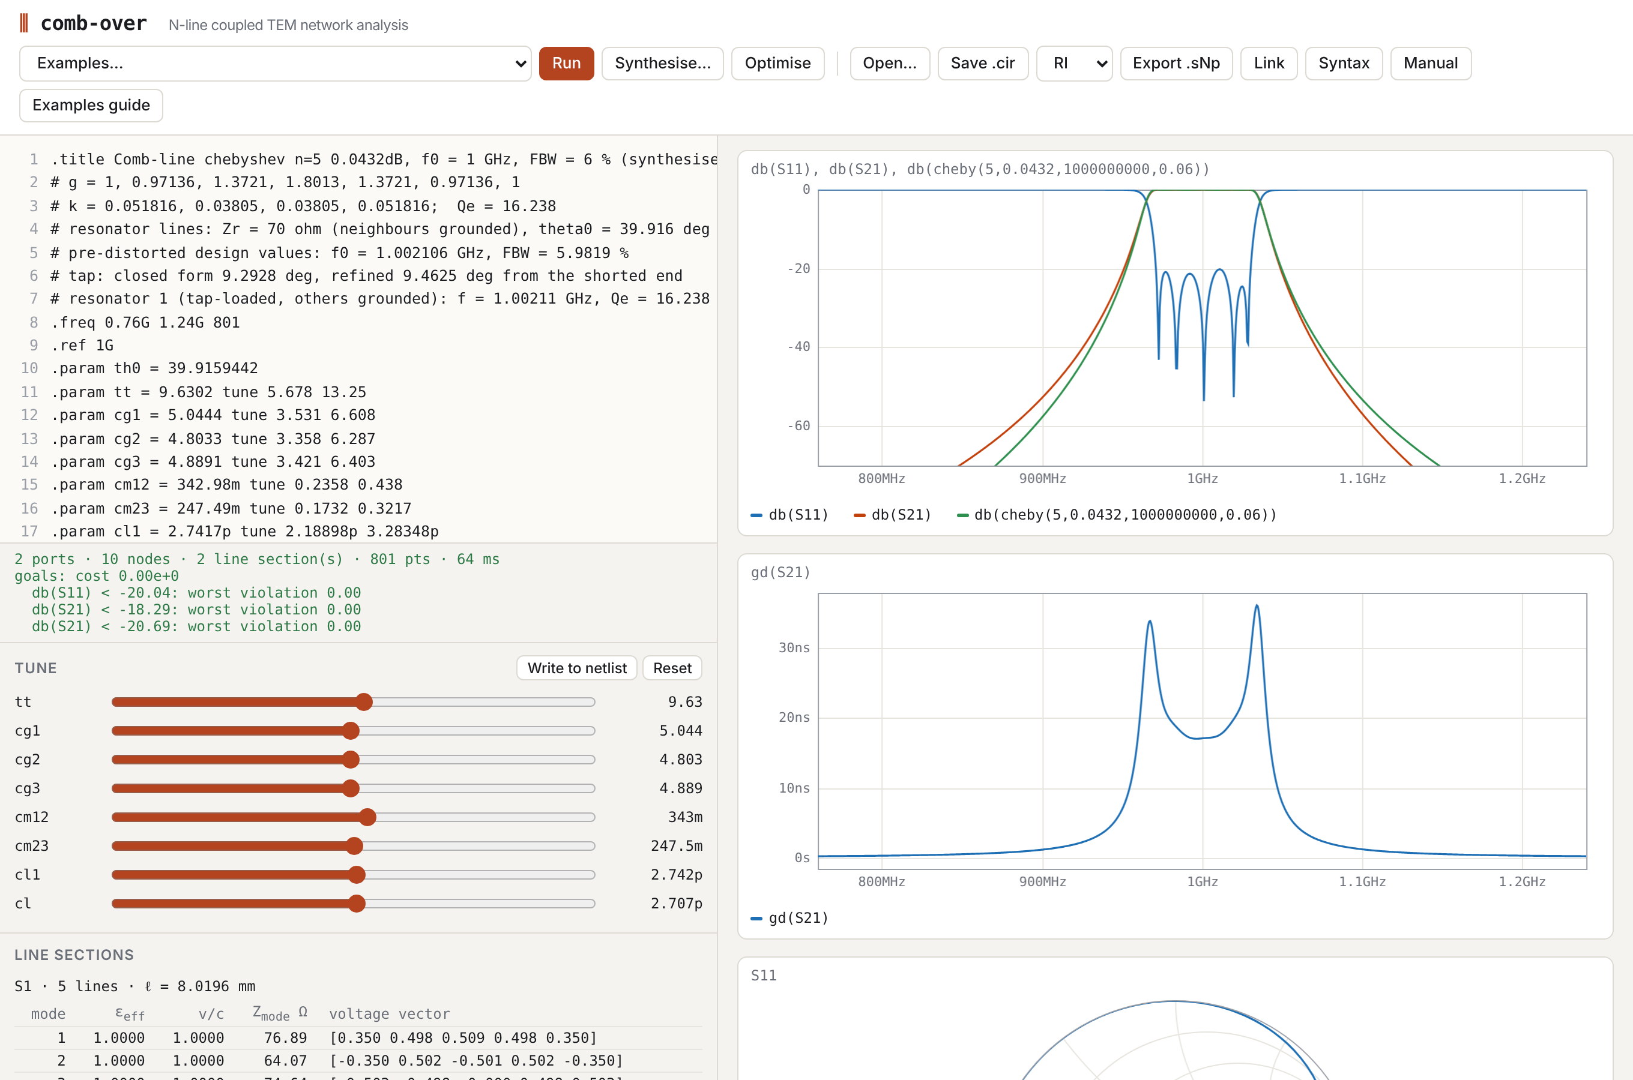Open the RI format dropdown
The height and width of the screenshot is (1080, 1633).
click(1073, 64)
